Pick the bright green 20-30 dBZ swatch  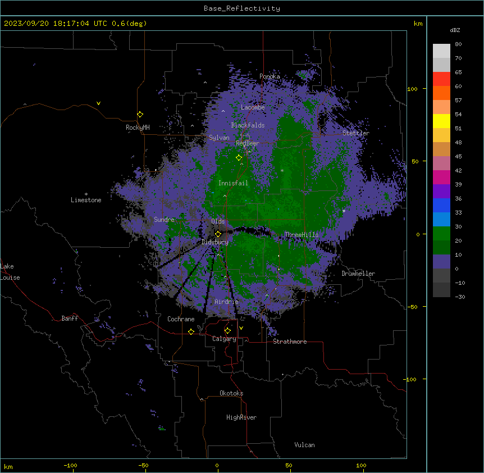[441, 234]
